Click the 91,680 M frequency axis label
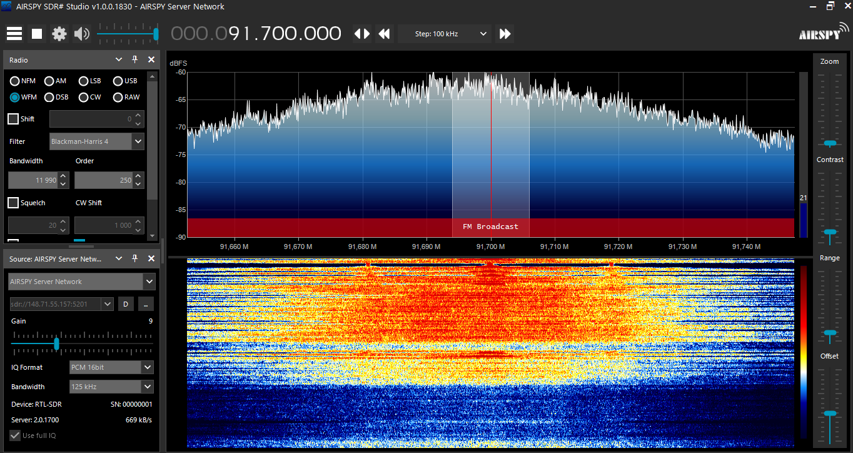Viewport: 853px width, 453px height. tap(363, 247)
